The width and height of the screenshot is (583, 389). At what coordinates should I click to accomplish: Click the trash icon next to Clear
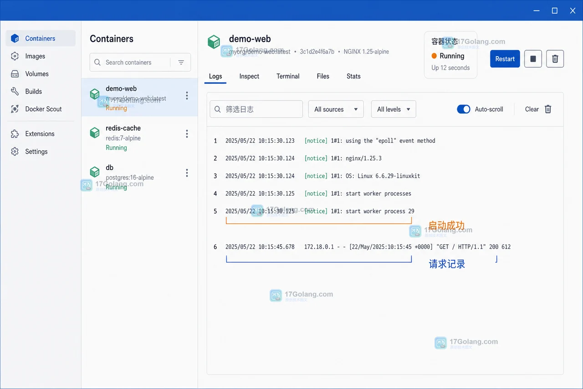pos(548,109)
